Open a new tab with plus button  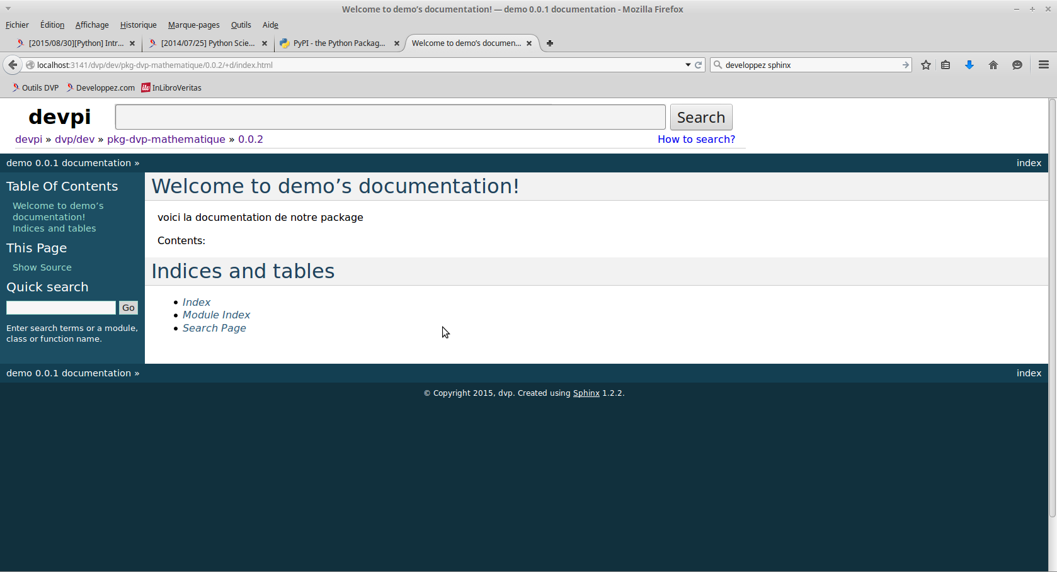tap(550, 43)
